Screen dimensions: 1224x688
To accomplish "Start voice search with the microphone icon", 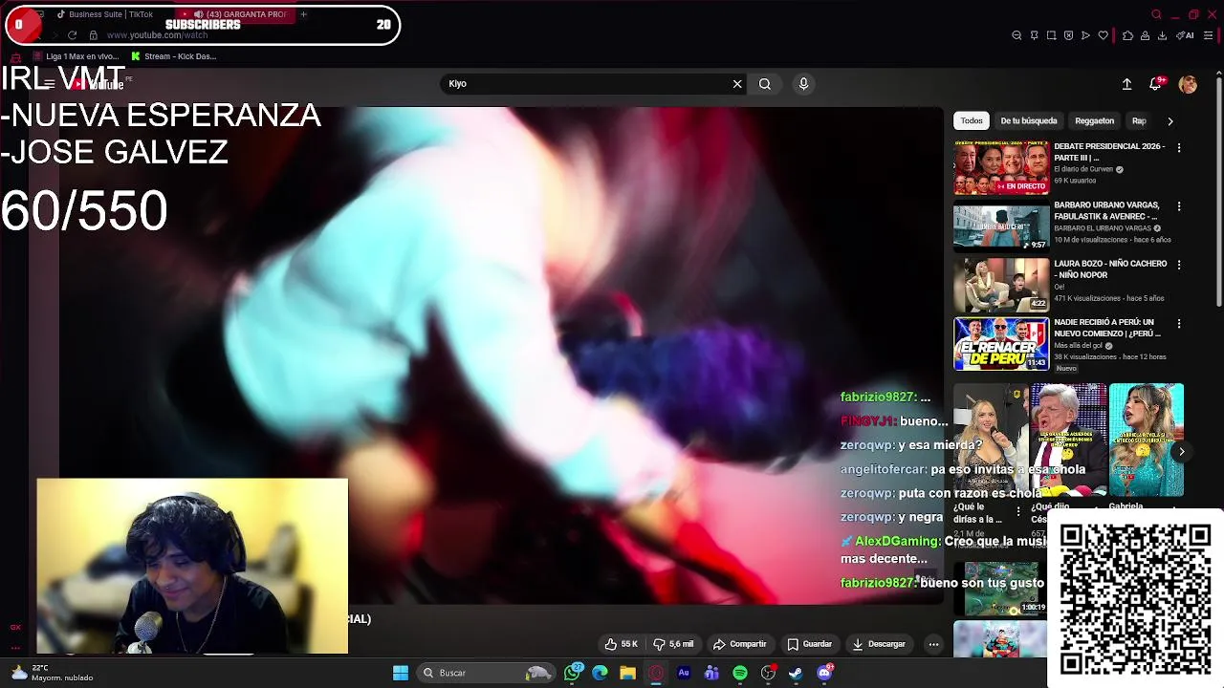I will pos(803,84).
